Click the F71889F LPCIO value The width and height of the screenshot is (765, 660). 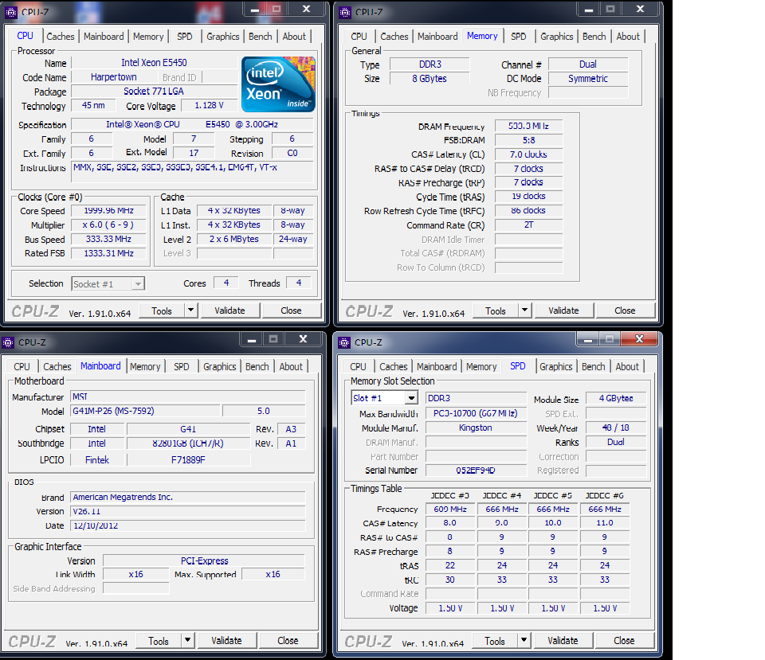point(188,459)
